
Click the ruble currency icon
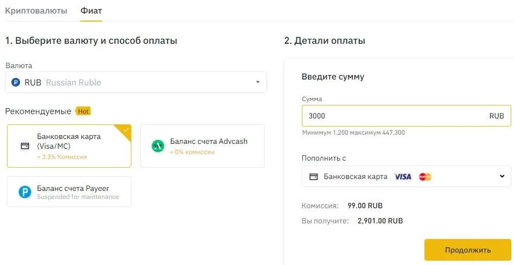(15, 82)
